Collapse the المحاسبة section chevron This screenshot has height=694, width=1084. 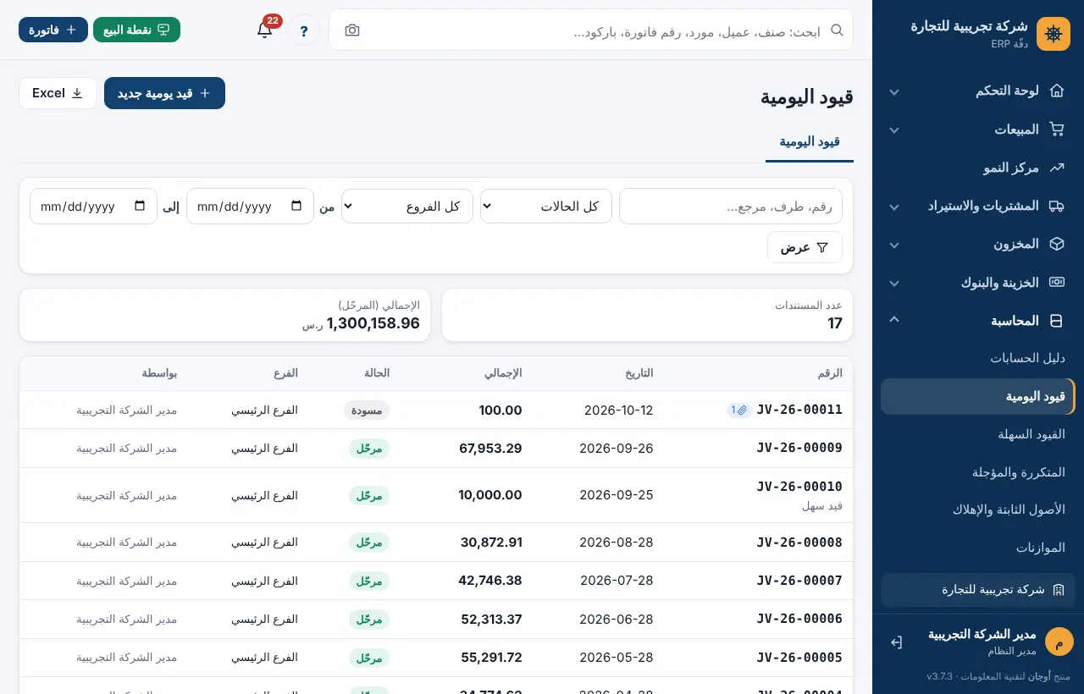coord(894,320)
